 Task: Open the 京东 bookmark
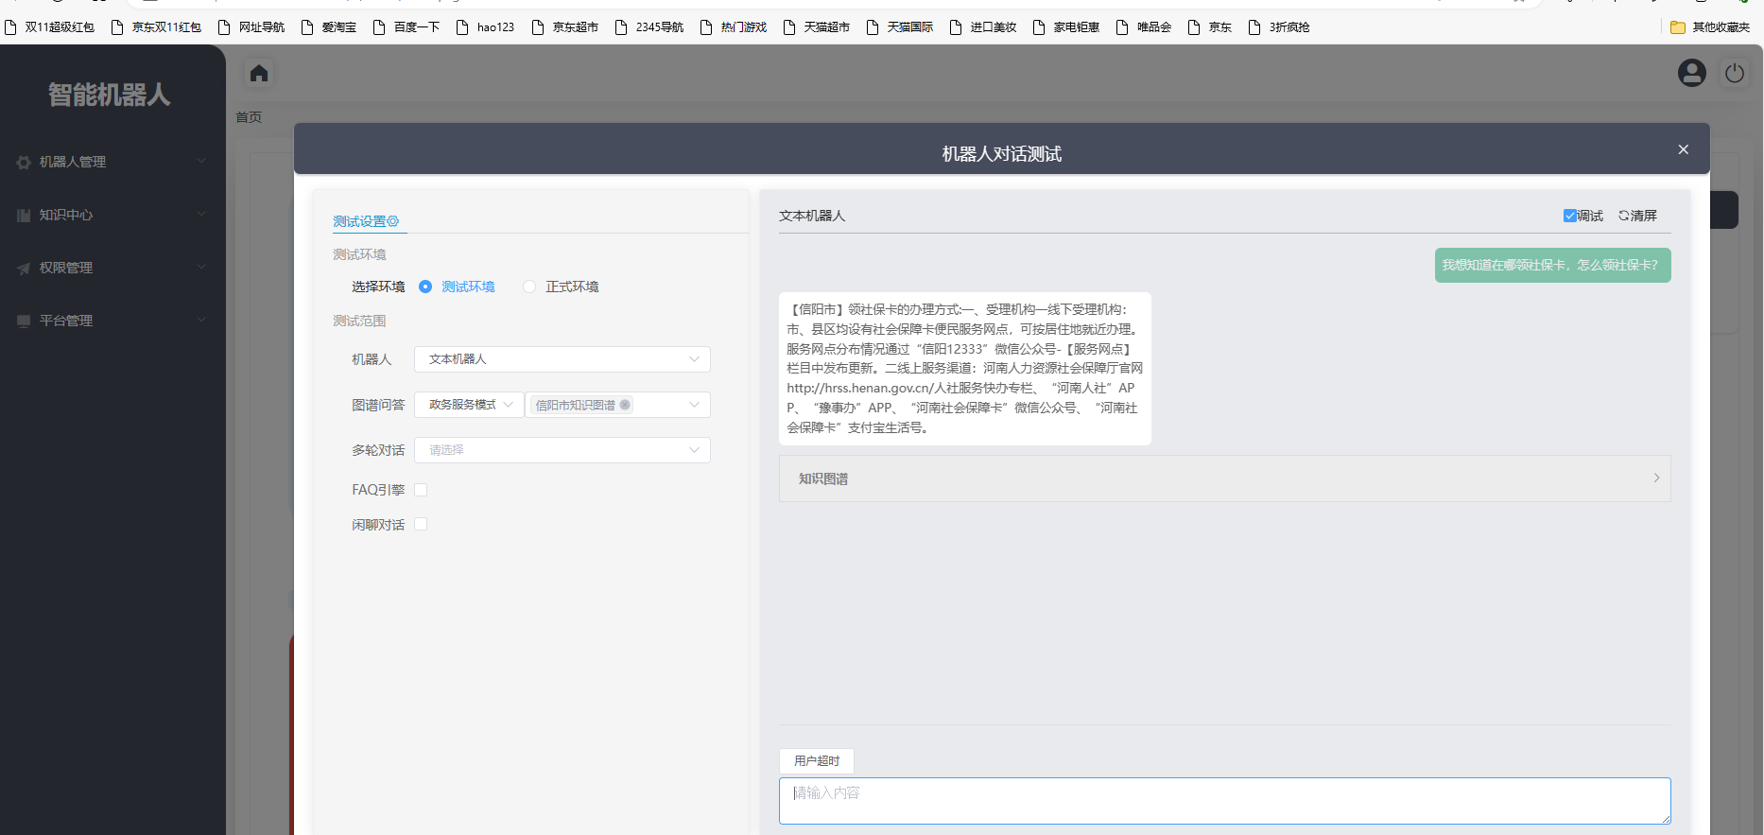click(1210, 27)
